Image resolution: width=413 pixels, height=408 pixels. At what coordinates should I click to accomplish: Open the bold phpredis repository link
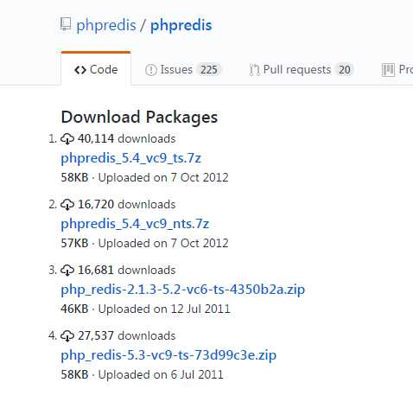[x=181, y=25]
